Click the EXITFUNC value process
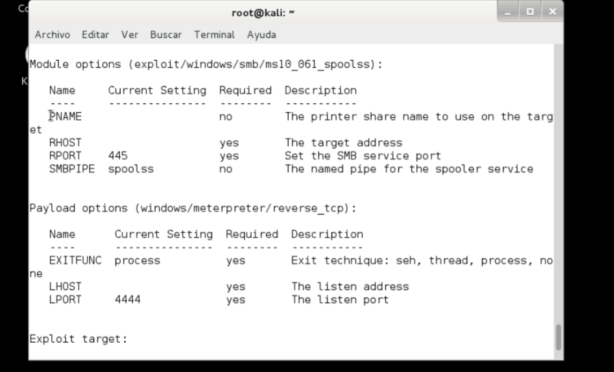 [137, 260]
